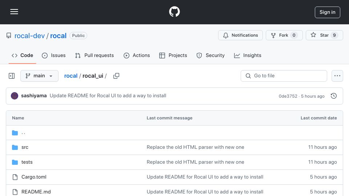Open the README.md file
The height and width of the screenshot is (196, 349).
36,192
